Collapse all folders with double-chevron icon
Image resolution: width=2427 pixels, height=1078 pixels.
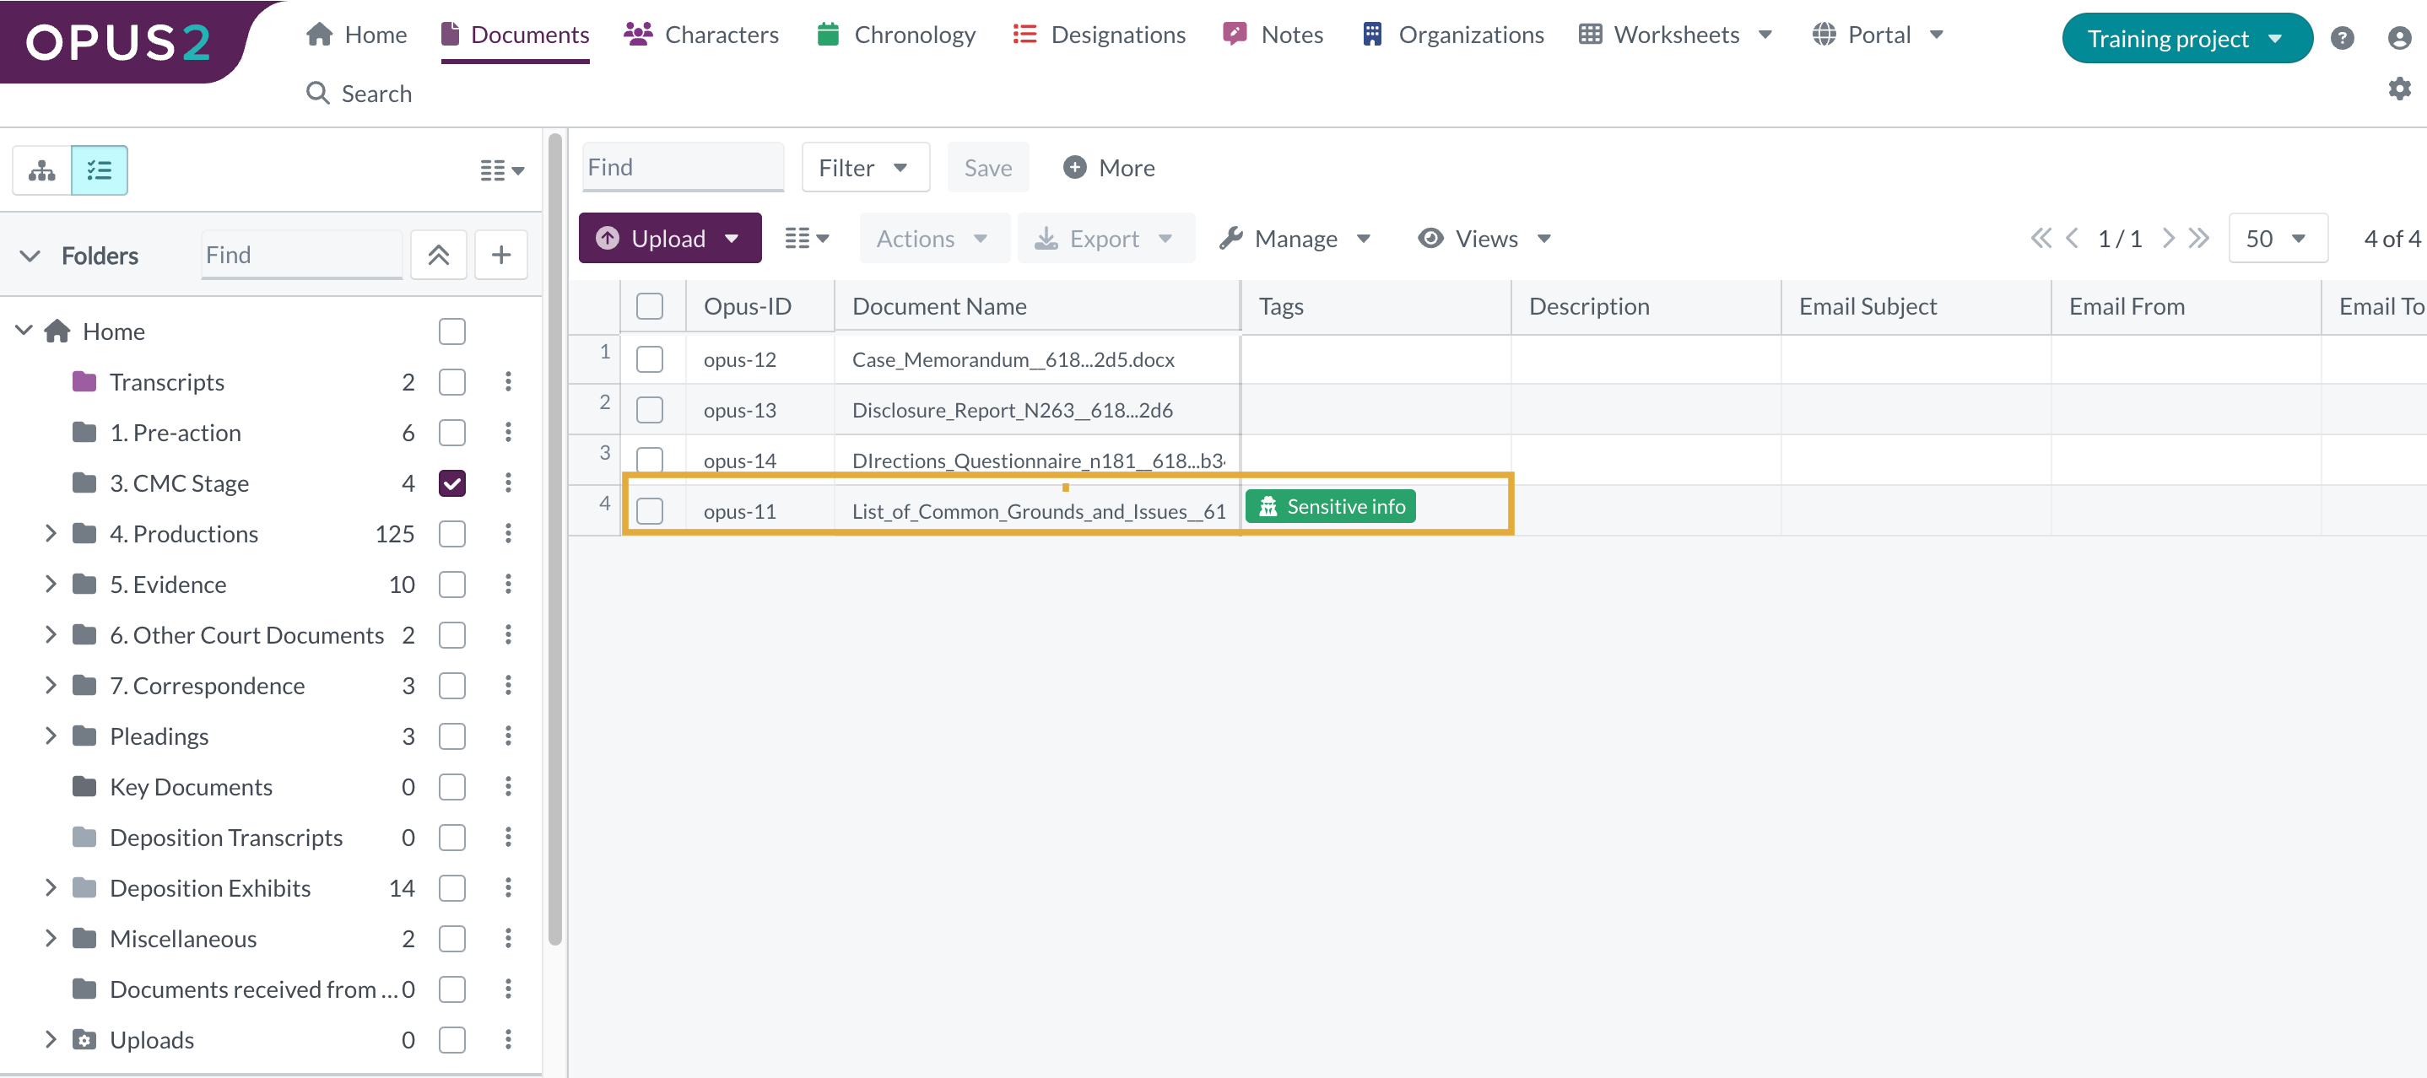click(438, 255)
